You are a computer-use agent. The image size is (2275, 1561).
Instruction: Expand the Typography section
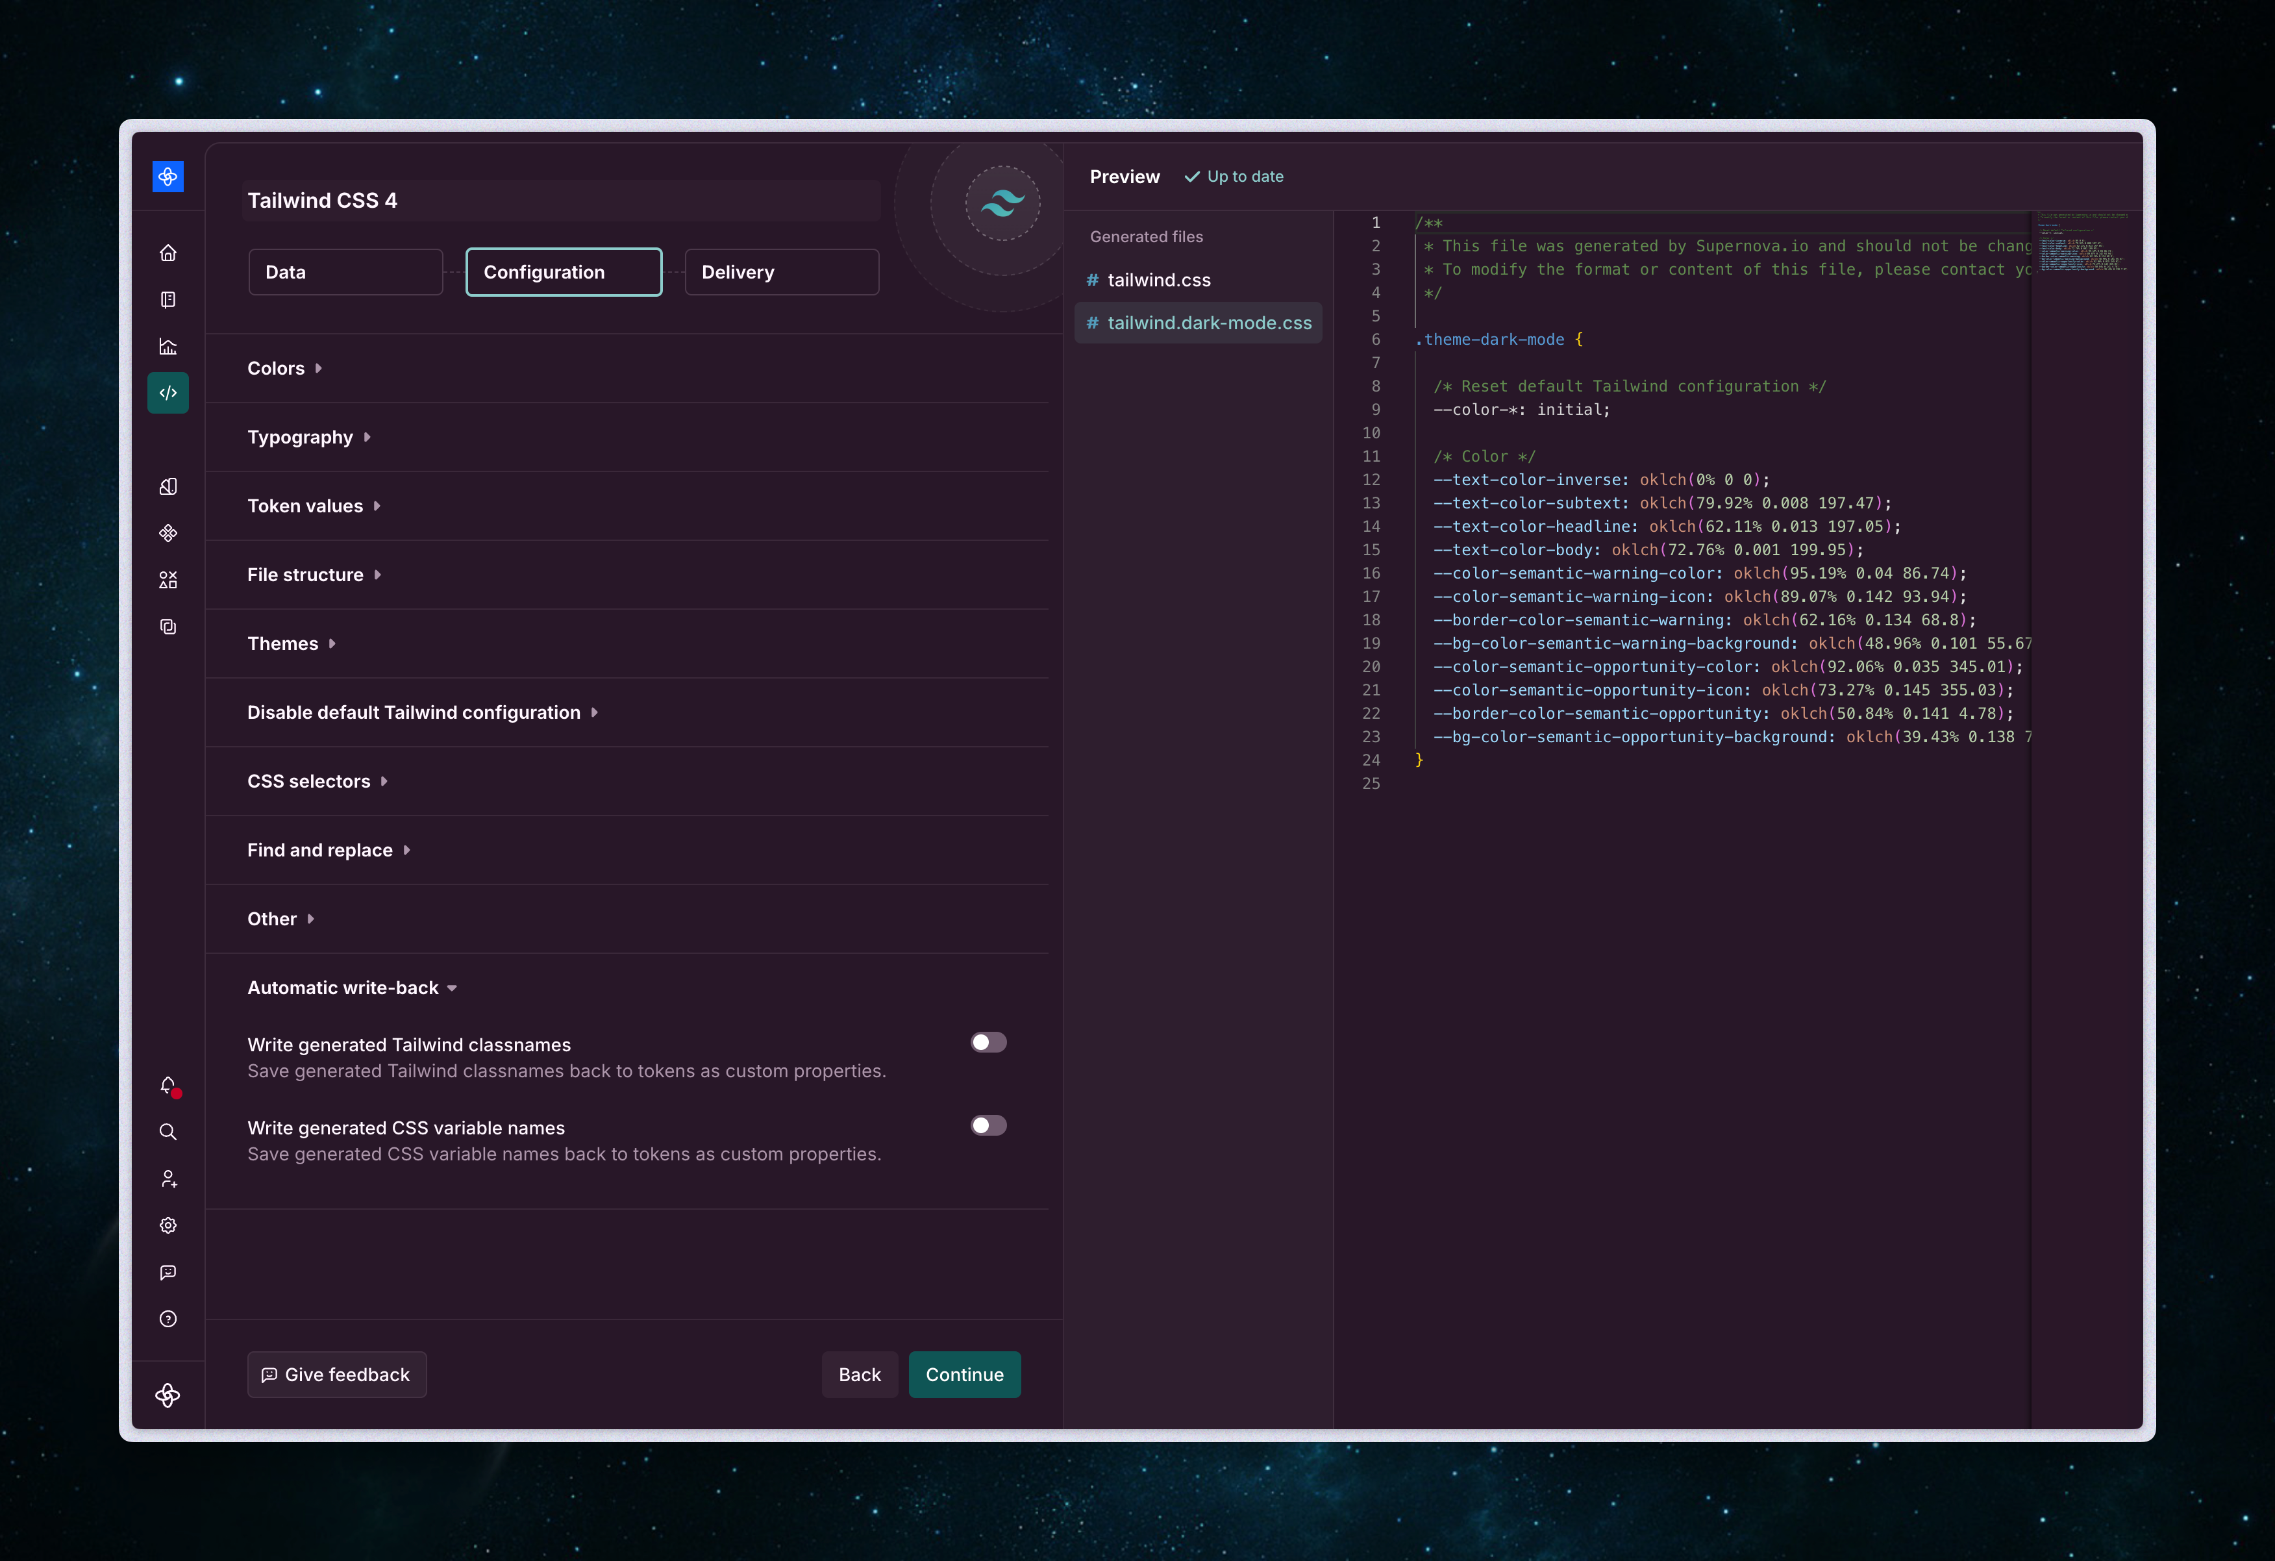pos(308,437)
